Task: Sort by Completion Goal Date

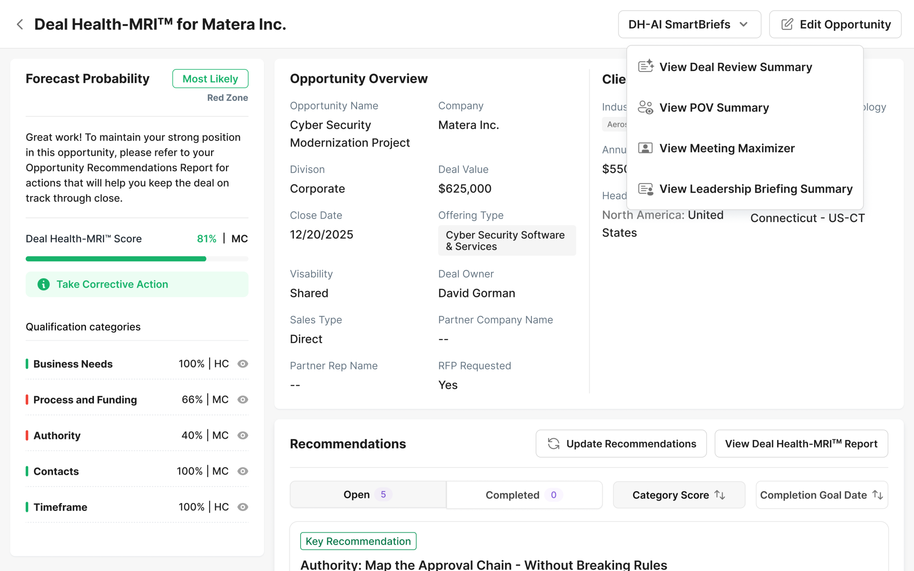Action: [878, 495]
